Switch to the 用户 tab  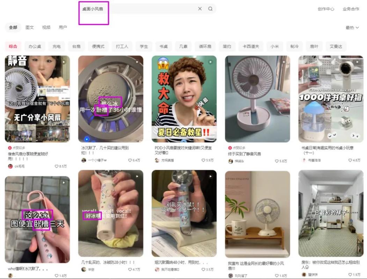63,27
